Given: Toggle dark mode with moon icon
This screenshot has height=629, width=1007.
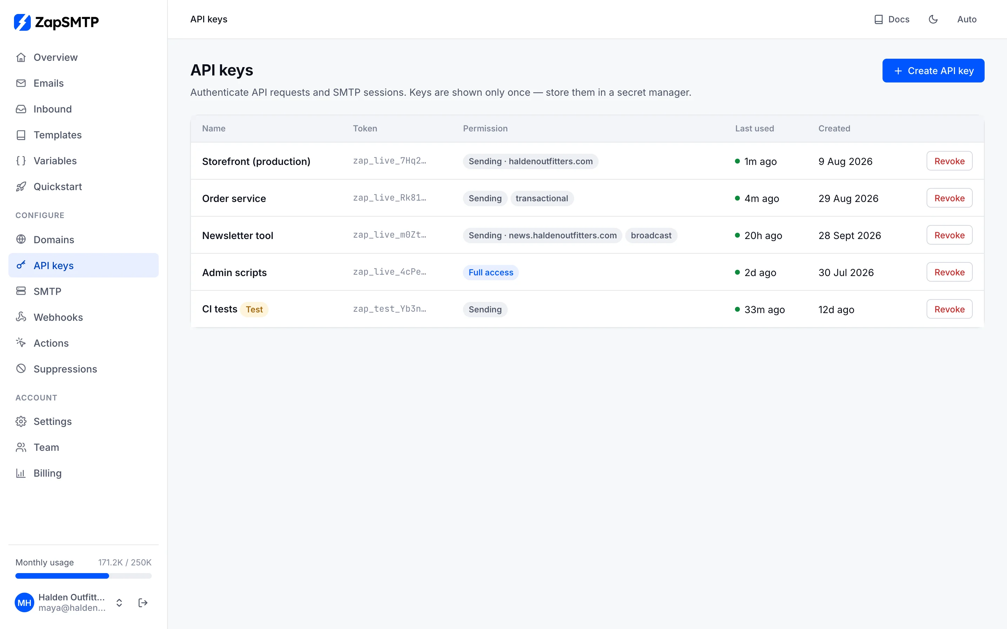Looking at the screenshot, I should 933,19.
